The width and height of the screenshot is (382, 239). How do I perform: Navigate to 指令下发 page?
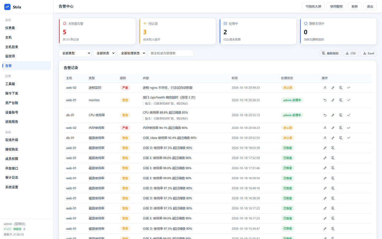27,93
